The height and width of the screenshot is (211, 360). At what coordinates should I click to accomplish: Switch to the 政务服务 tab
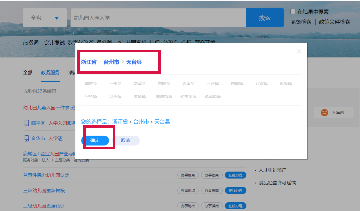click(x=50, y=73)
